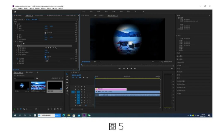Toggle Uniform Scale checkbox
This screenshot has height=135, width=224.
(45, 33)
